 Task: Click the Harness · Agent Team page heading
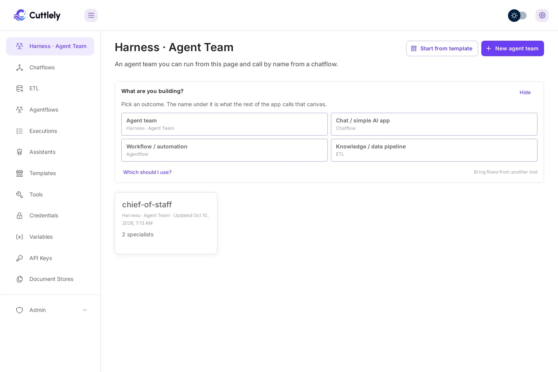click(174, 47)
